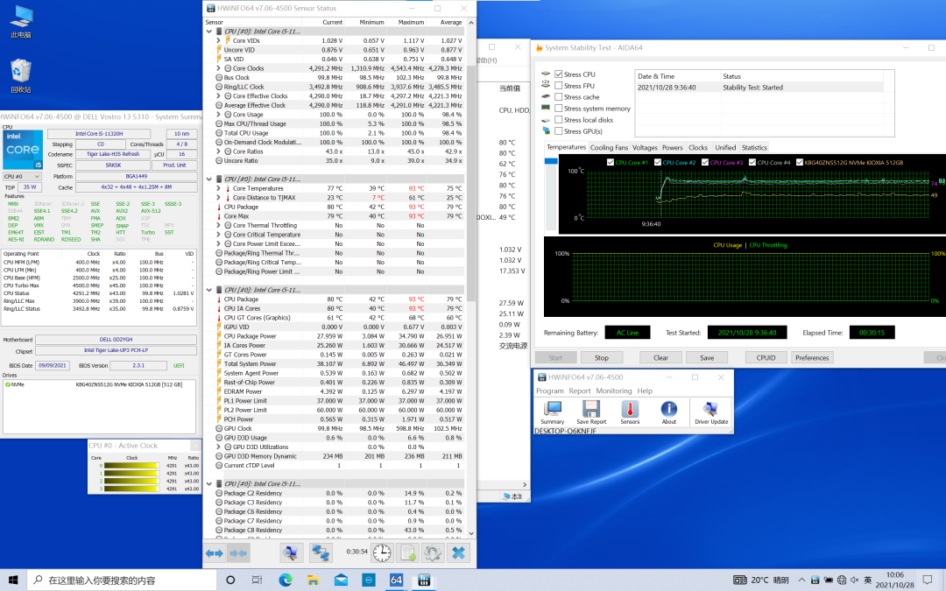Image resolution: width=946 pixels, height=591 pixels.
Task: Open Microsoft Edge from the taskbar
Action: 286,580
